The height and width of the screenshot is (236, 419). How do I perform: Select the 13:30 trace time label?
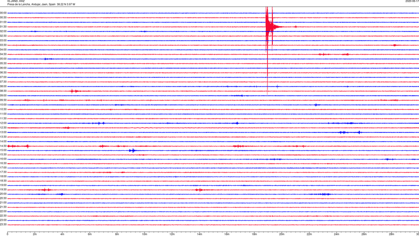click(x=3, y=137)
